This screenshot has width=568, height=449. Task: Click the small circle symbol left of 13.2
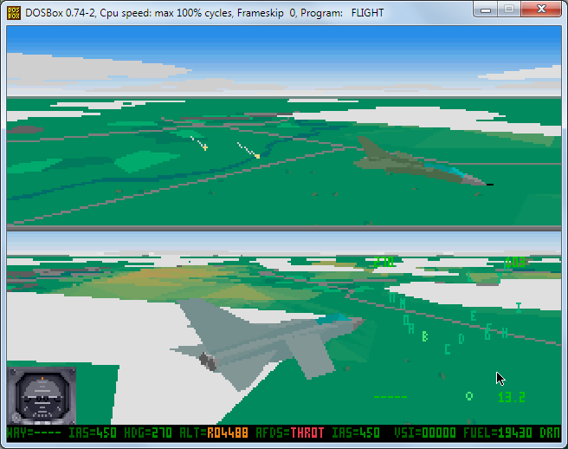[469, 396]
